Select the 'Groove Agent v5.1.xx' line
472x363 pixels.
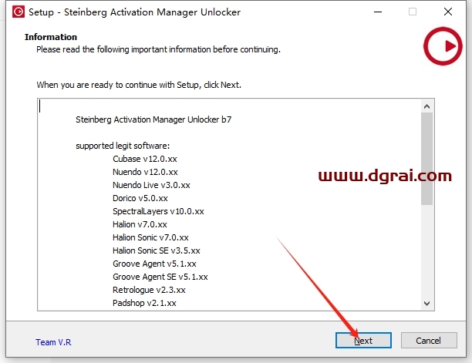(154, 264)
